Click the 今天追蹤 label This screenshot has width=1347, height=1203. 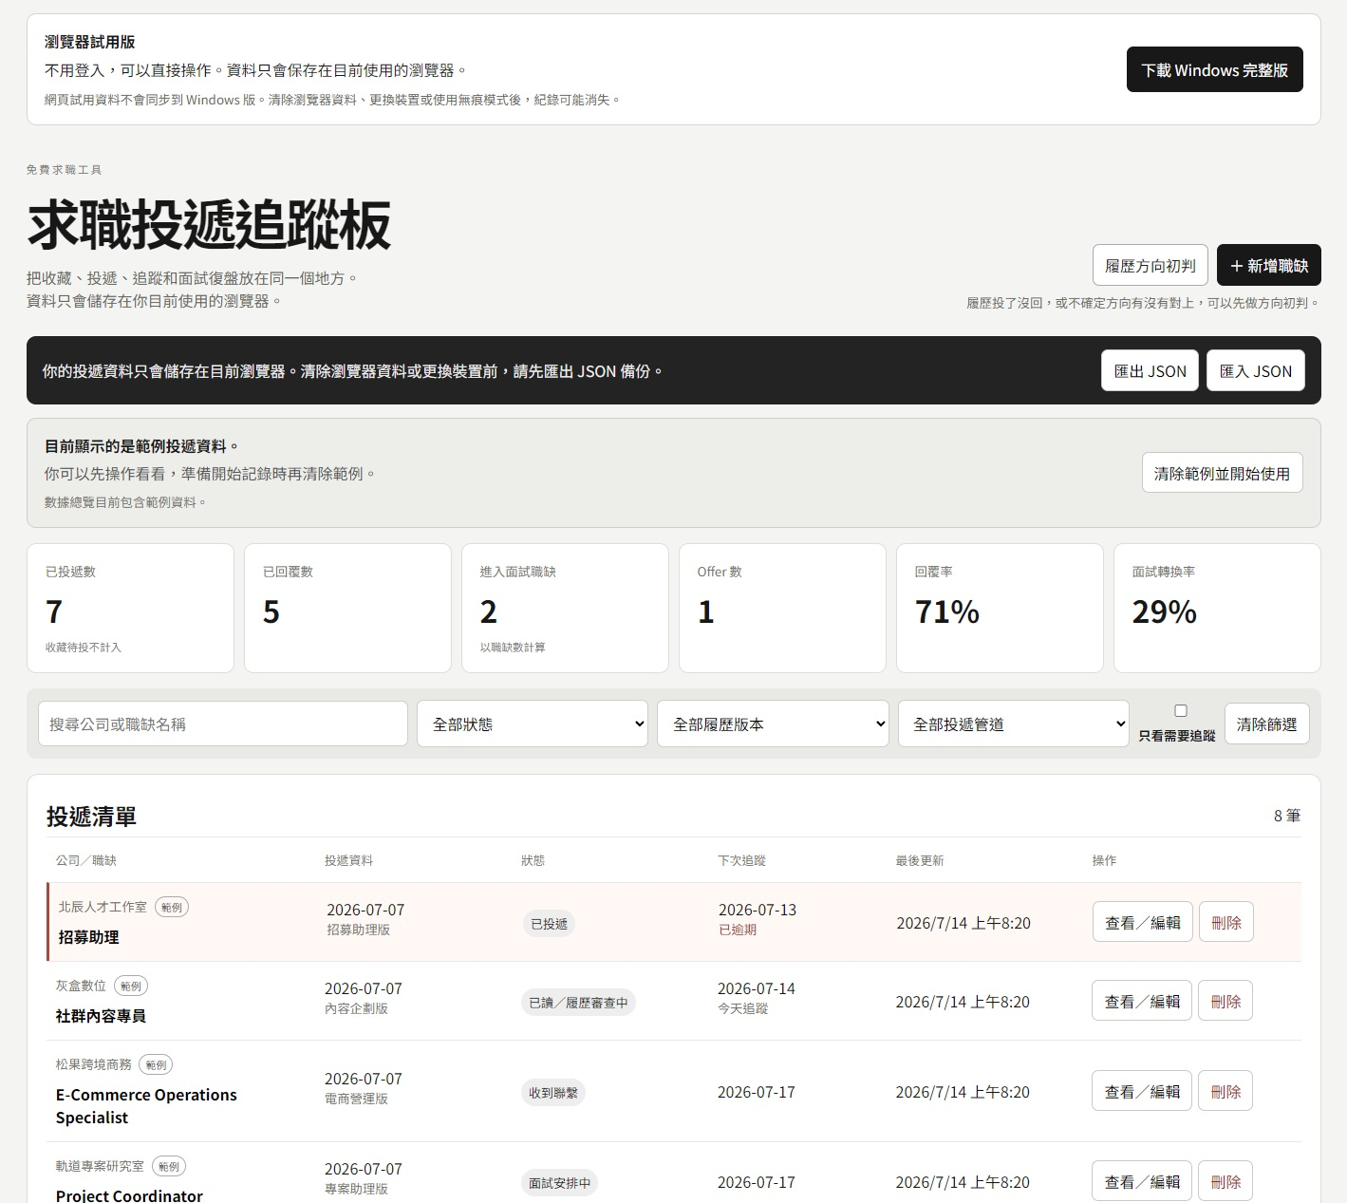coord(742,1008)
